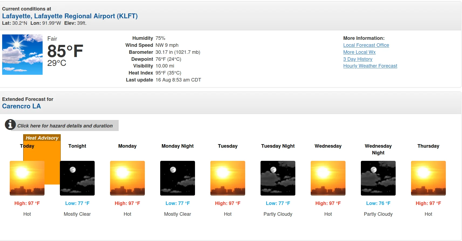The image size is (462, 241).
Task: Click the Today day label
Action: coord(27,146)
